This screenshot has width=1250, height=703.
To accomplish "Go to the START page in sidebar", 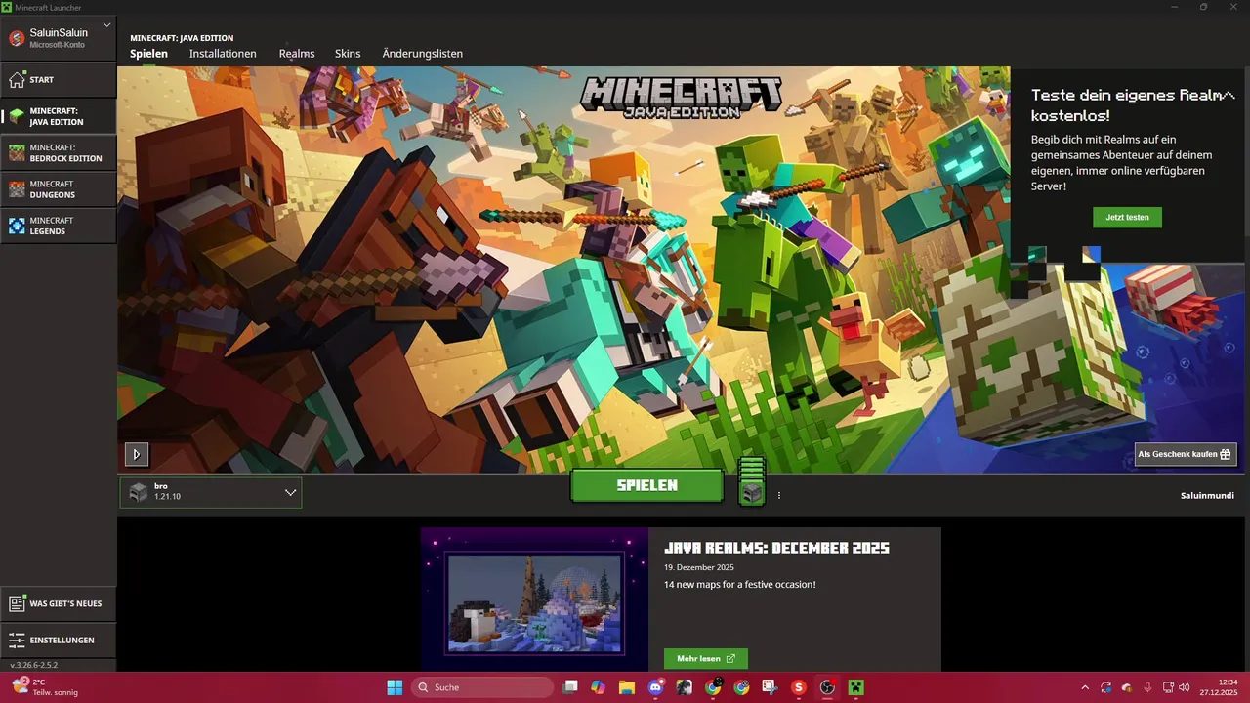I will (x=59, y=80).
